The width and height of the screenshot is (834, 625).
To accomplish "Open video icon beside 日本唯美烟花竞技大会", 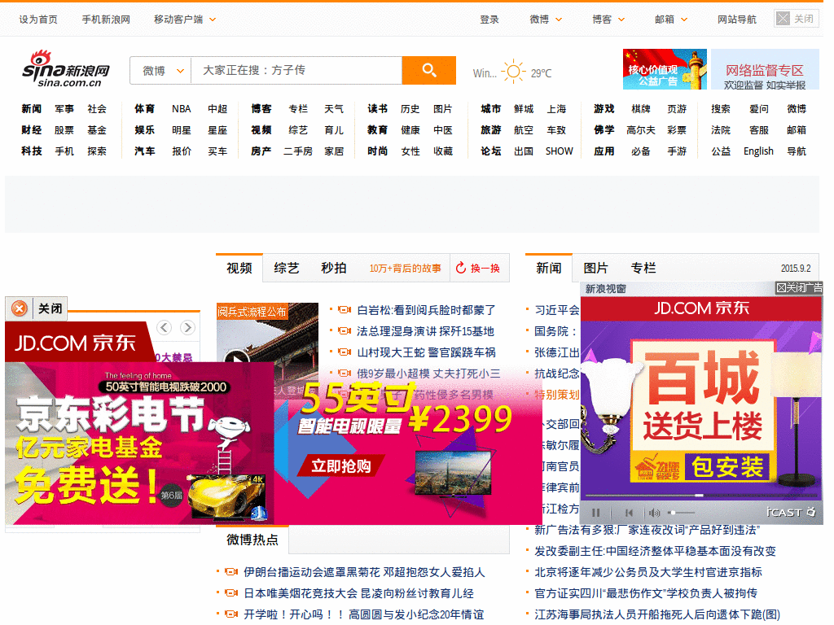I will [x=231, y=592].
